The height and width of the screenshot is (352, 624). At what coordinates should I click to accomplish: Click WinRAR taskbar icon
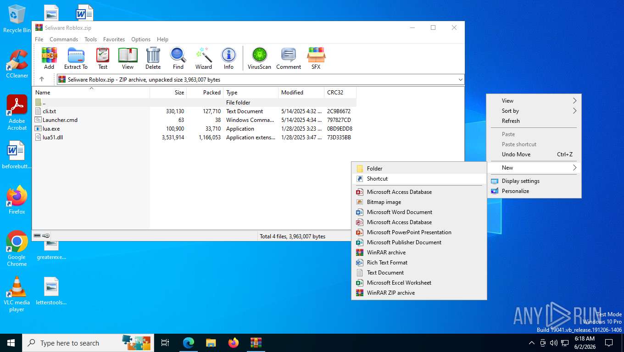(x=256, y=343)
